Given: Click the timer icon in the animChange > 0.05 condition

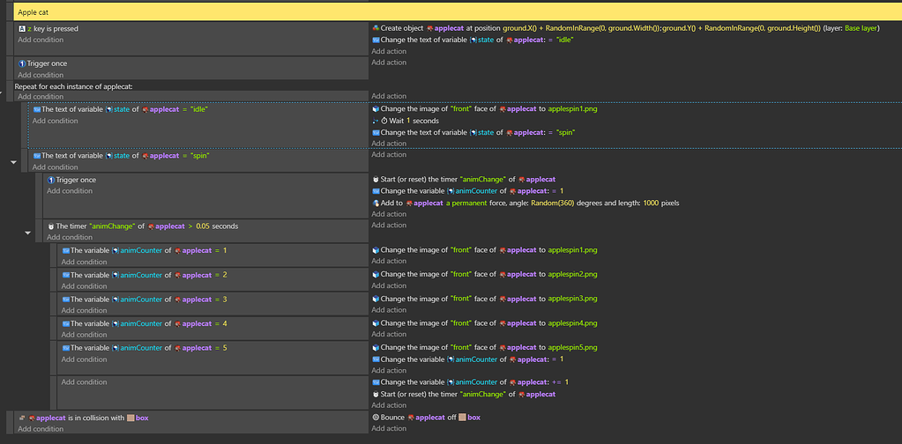Looking at the screenshot, I should [x=50, y=226].
